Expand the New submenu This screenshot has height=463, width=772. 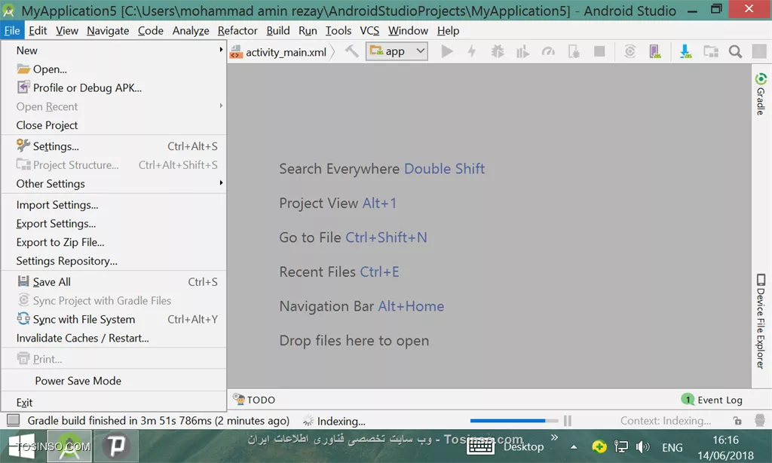tap(114, 51)
